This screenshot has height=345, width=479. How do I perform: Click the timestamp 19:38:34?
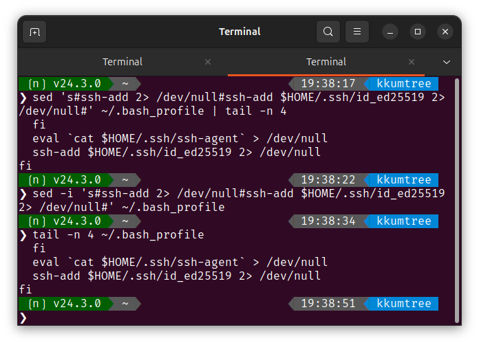[328, 221]
